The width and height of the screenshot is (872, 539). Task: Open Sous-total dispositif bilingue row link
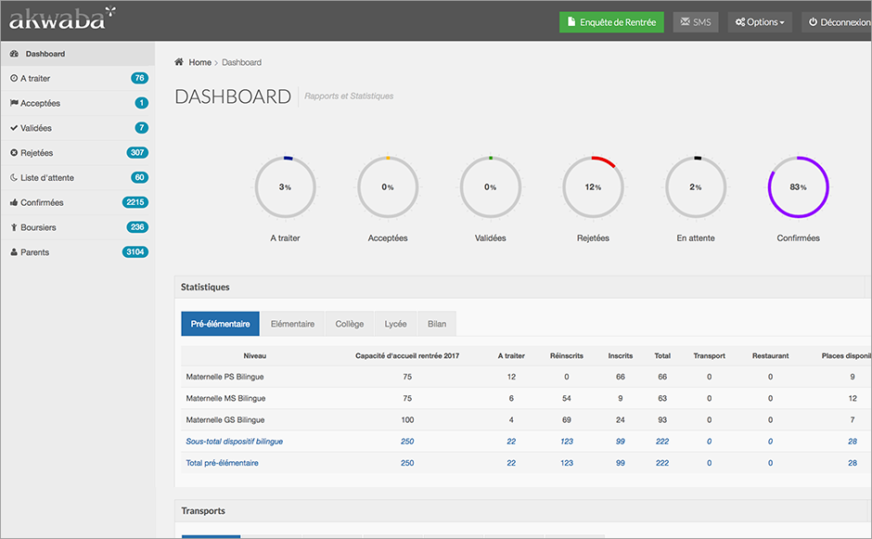(x=235, y=442)
